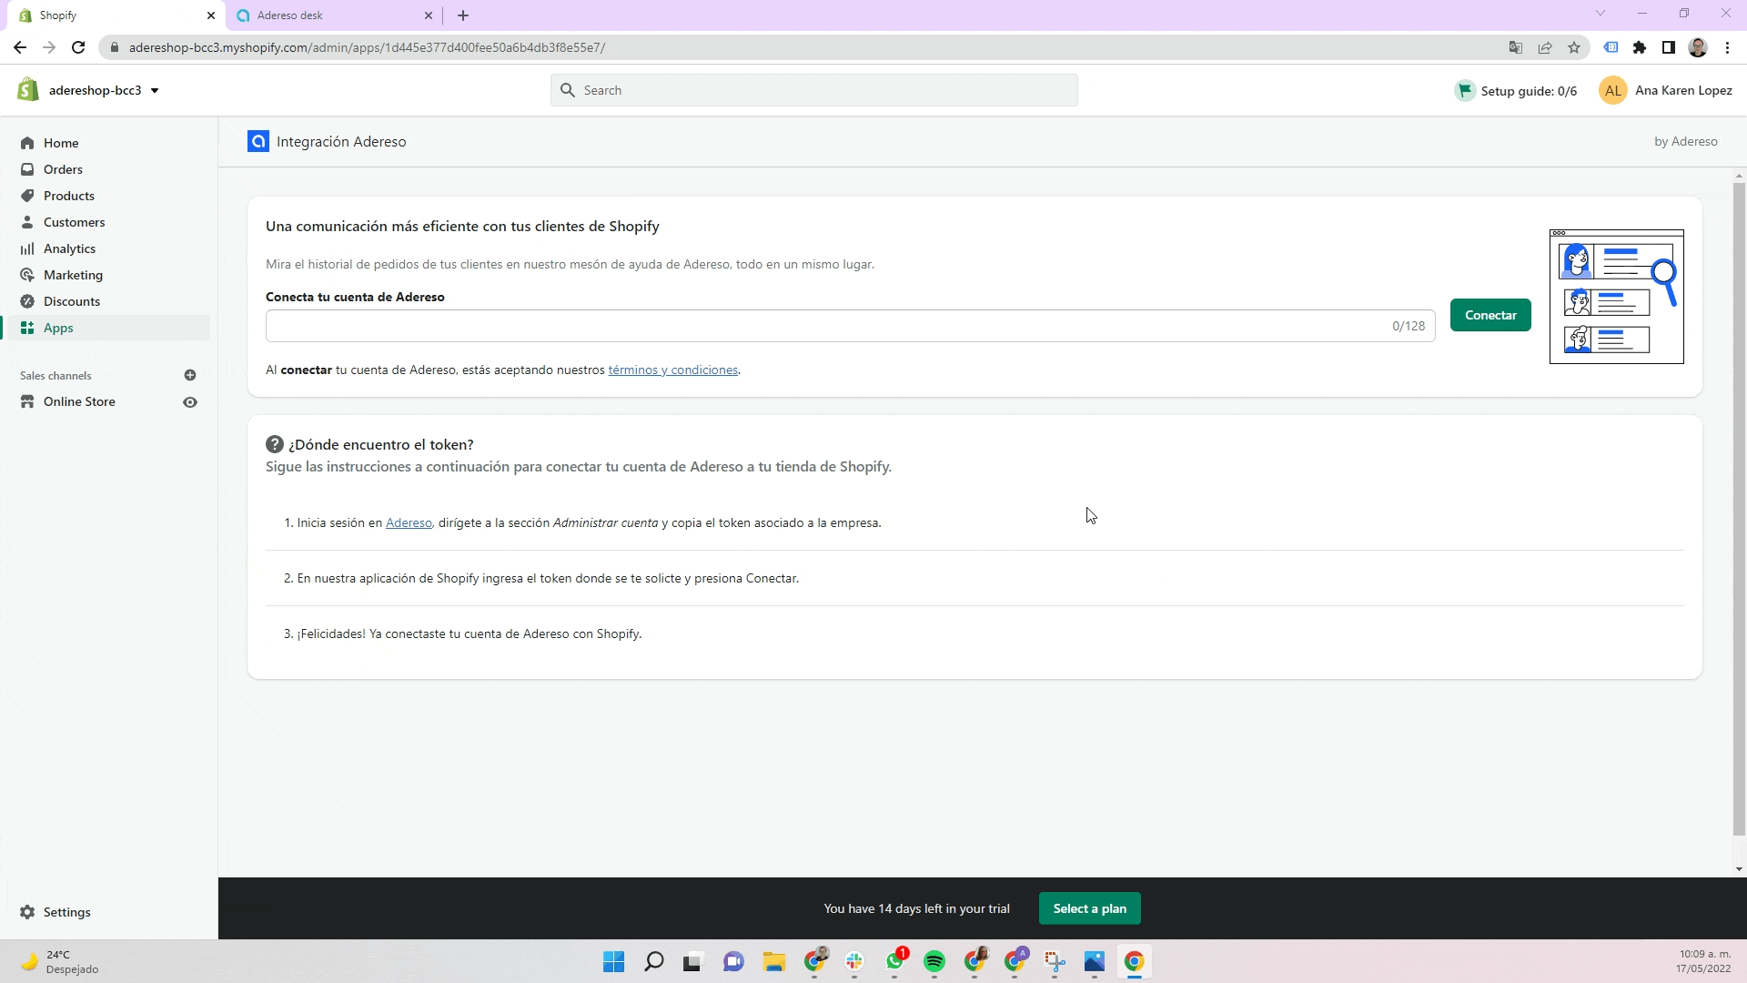Viewport: 1747px width, 983px height.
Task: Open Analytics in the sidebar
Action: pyautogui.click(x=69, y=248)
